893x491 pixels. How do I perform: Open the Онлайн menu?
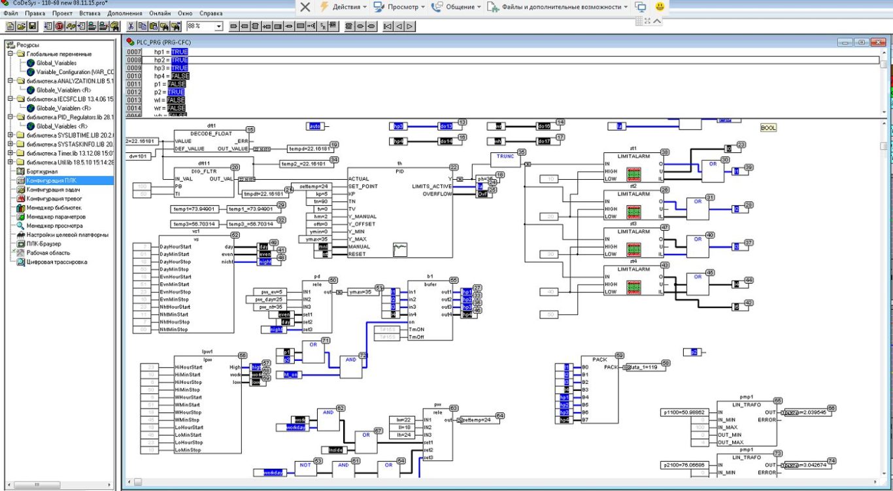(x=161, y=13)
